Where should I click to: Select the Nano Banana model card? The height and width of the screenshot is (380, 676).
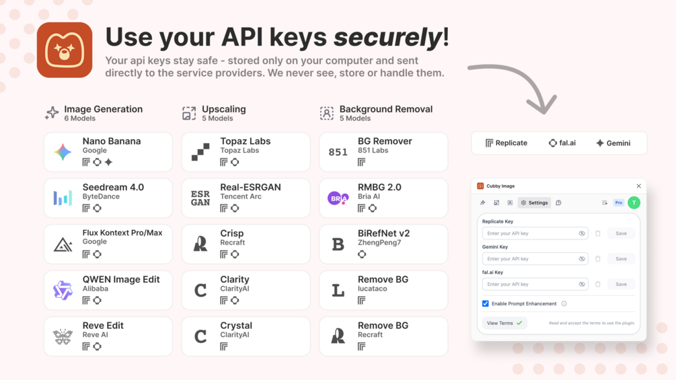tap(108, 152)
